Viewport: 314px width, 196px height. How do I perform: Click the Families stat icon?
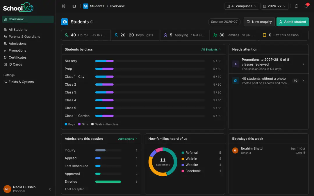point(215,35)
